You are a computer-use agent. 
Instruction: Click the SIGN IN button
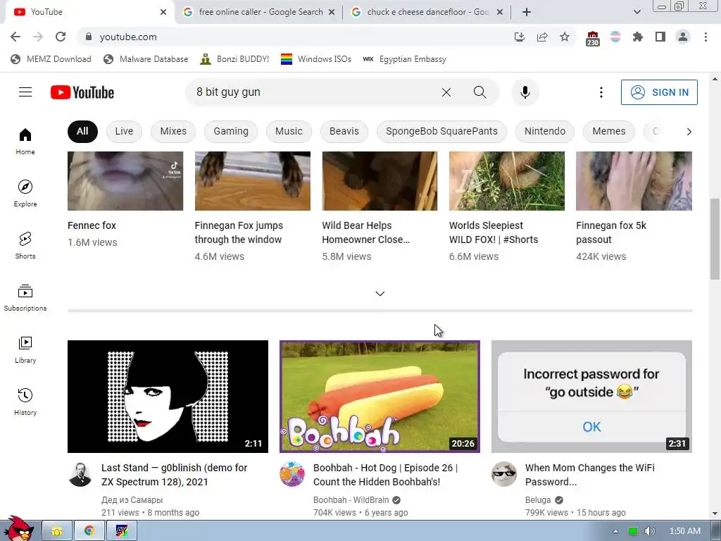(659, 92)
